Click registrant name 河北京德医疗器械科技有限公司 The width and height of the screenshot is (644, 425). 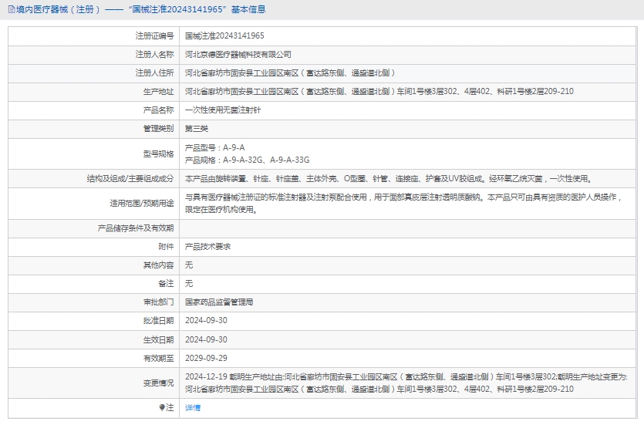(x=238, y=54)
